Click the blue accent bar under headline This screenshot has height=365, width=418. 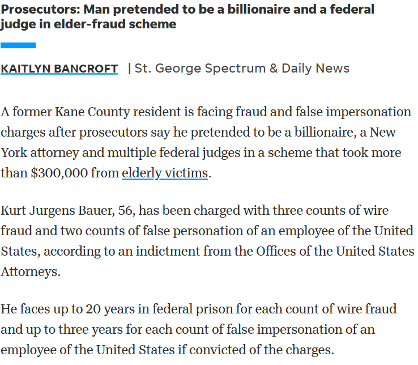click(x=18, y=45)
